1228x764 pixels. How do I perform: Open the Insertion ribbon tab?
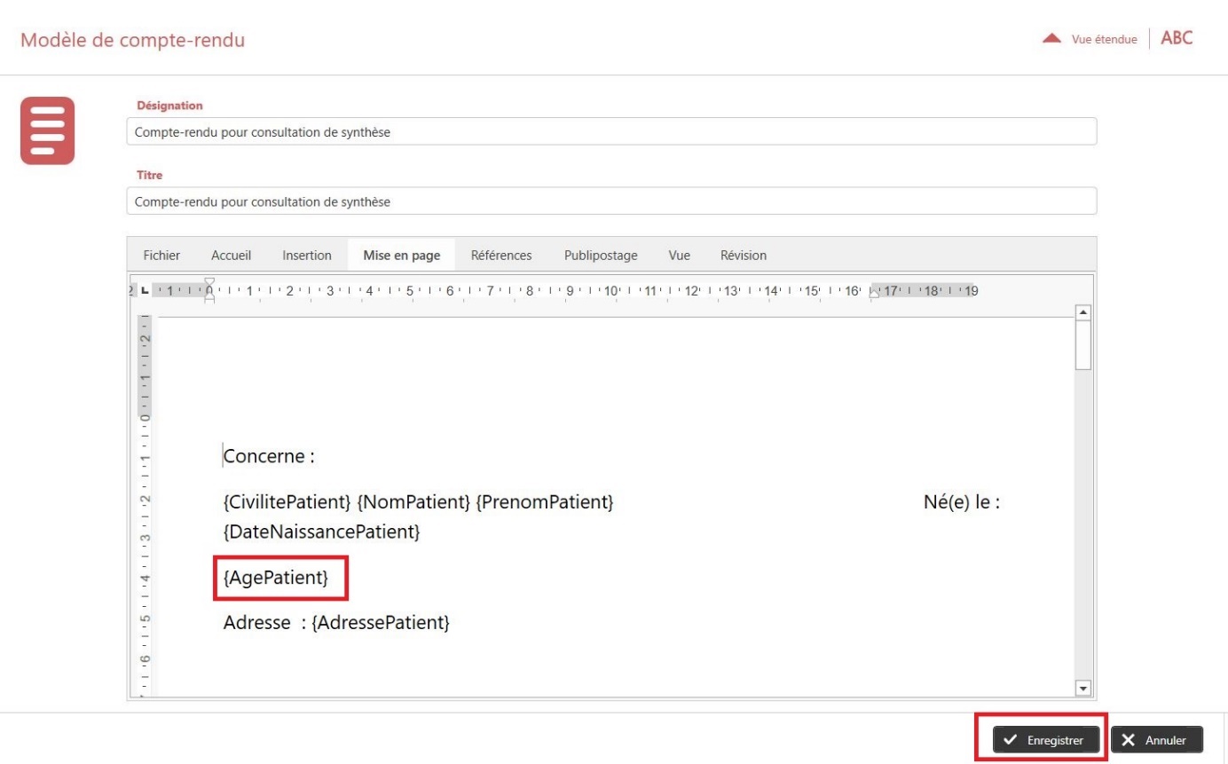307,256
